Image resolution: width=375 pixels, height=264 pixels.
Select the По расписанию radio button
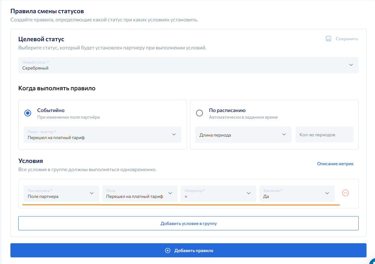pyautogui.click(x=199, y=113)
